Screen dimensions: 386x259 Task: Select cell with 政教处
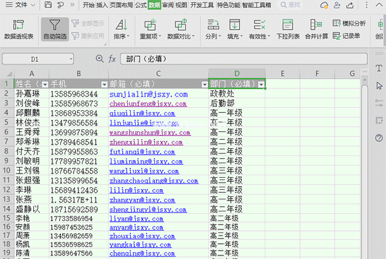pyautogui.click(x=237, y=93)
